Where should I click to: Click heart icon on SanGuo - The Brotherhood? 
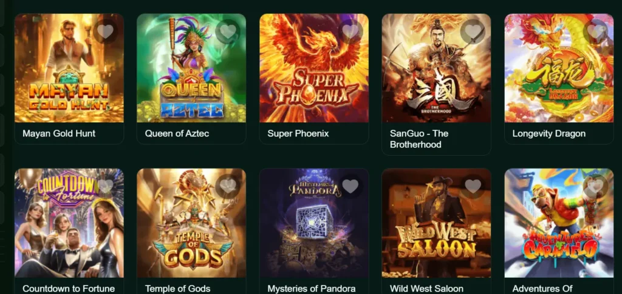click(x=473, y=32)
